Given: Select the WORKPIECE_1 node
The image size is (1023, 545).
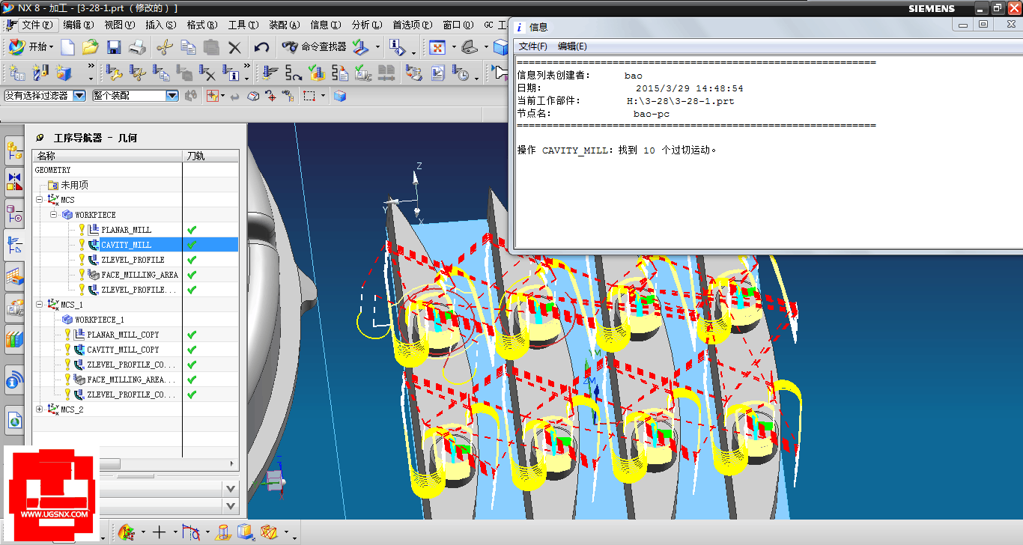Looking at the screenshot, I should pyautogui.click(x=99, y=320).
